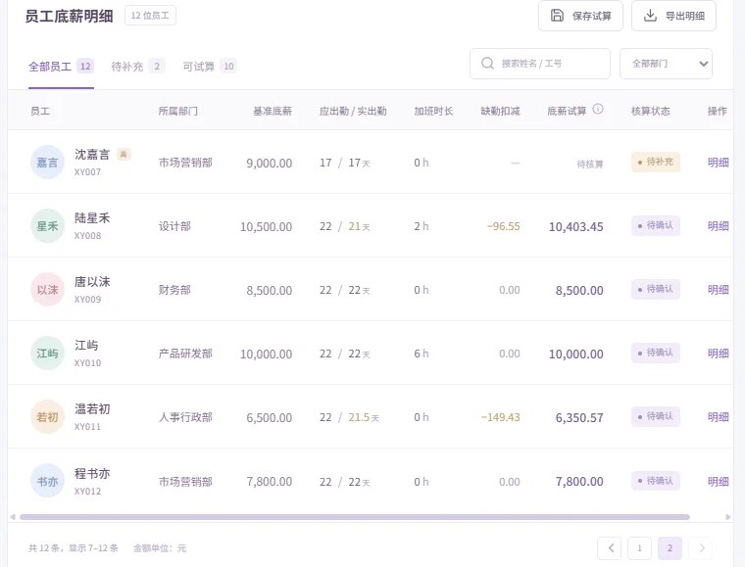Click the 以沫 avatar of 唐以沫
The height and width of the screenshot is (567, 745).
(x=47, y=290)
